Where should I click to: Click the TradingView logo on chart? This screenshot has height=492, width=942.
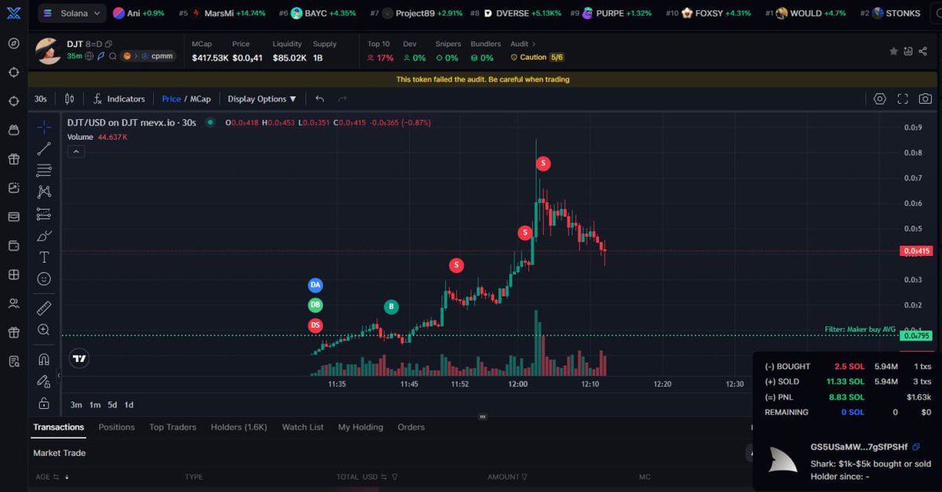tap(78, 359)
